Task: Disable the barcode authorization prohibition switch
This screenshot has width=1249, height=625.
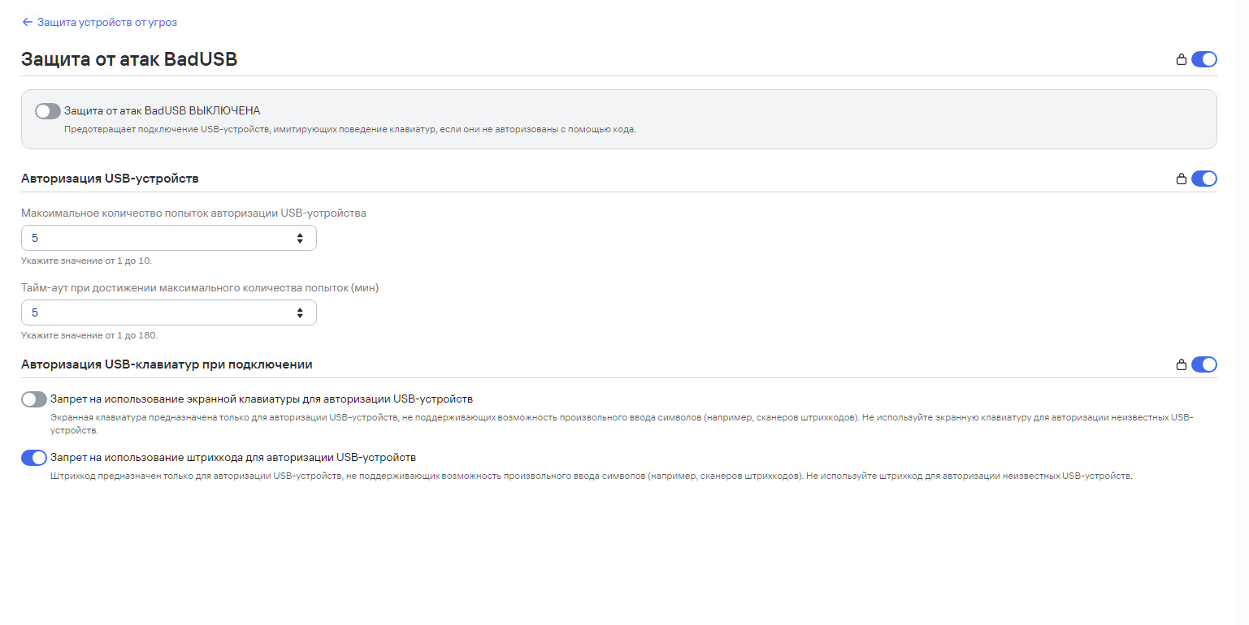Action: [34, 458]
